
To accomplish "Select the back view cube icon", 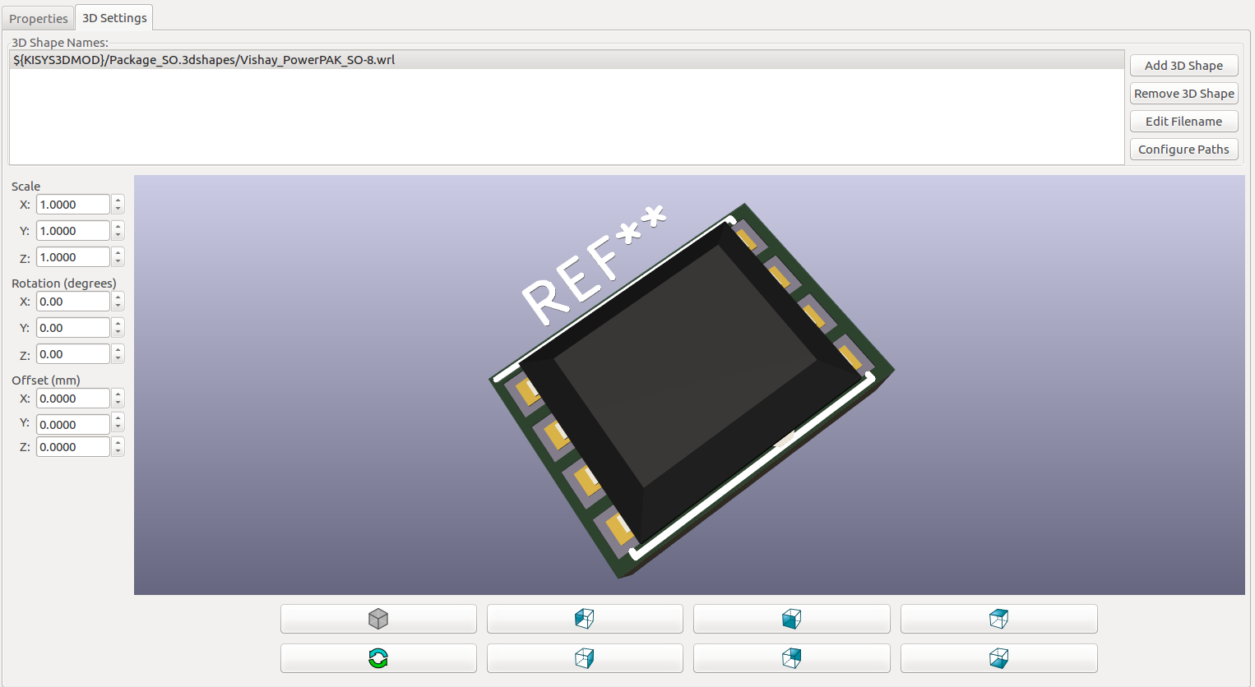I will click(791, 658).
